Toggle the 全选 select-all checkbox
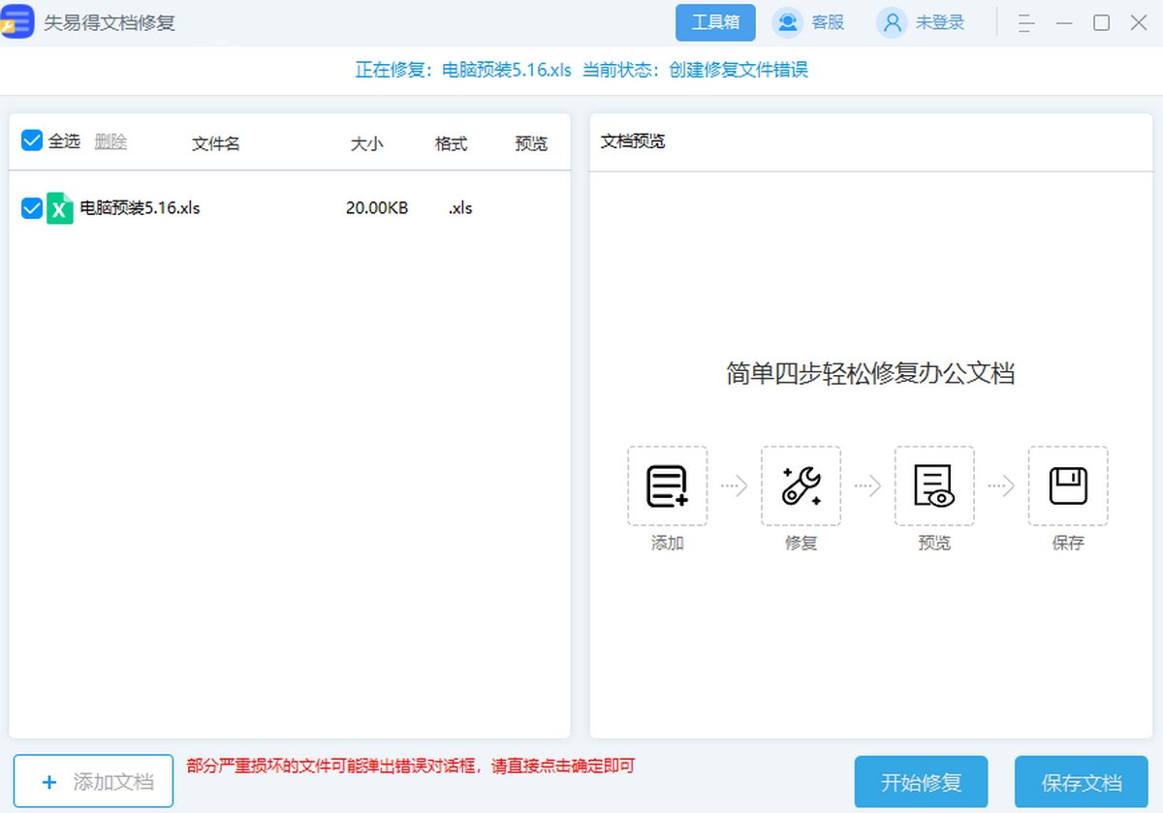Screen dimensions: 1163x813 pyautogui.click(x=31, y=141)
